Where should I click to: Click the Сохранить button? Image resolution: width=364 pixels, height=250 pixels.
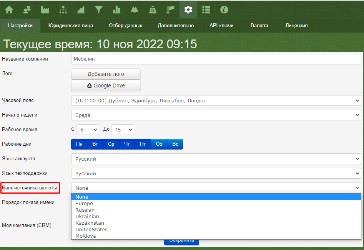click(x=181, y=242)
